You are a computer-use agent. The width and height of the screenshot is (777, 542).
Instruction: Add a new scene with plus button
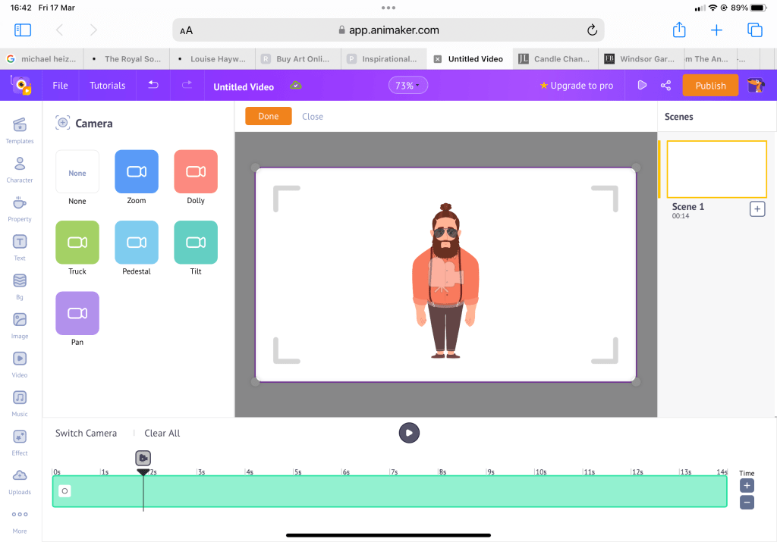(x=757, y=209)
